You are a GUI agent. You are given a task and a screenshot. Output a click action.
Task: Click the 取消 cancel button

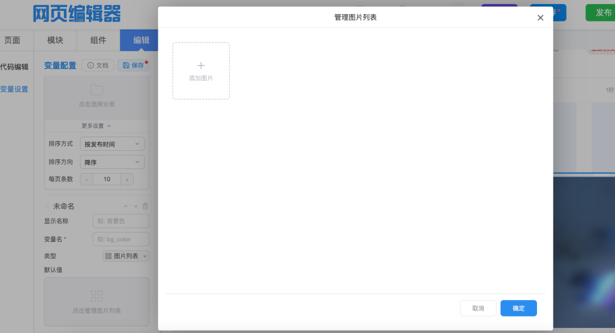[x=478, y=309]
